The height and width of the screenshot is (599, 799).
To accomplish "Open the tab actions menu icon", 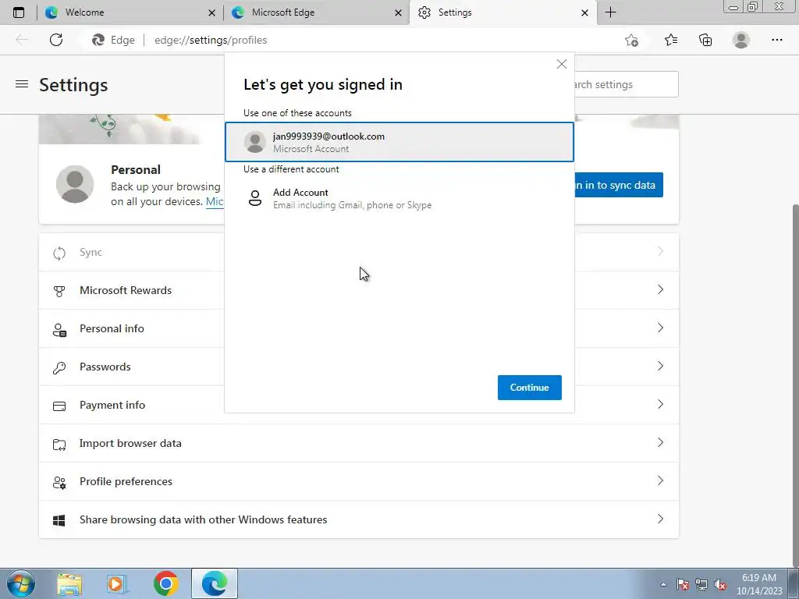I will pyautogui.click(x=19, y=12).
